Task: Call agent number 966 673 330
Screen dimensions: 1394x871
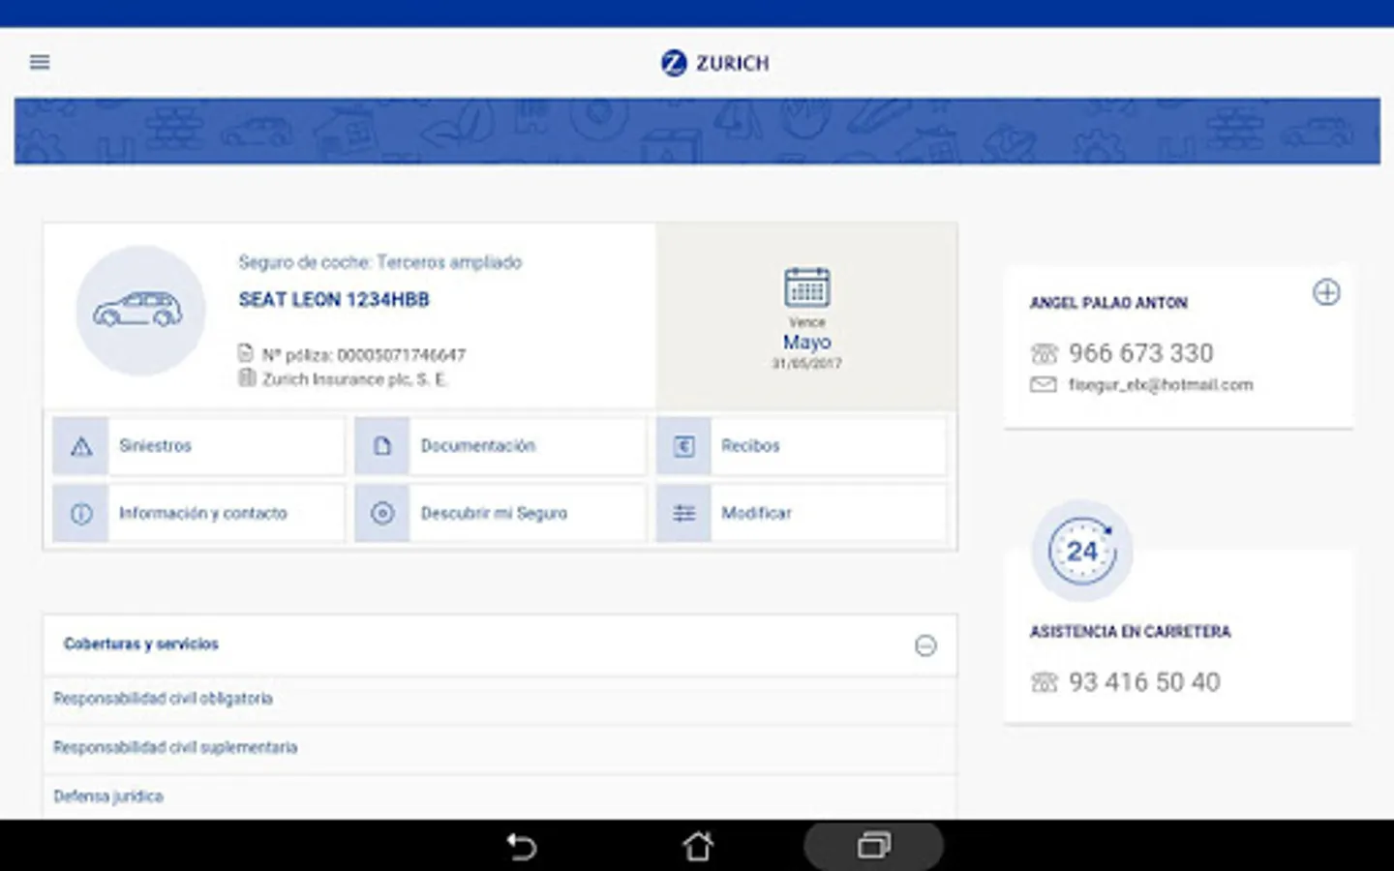Action: (x=1140, y=353)
